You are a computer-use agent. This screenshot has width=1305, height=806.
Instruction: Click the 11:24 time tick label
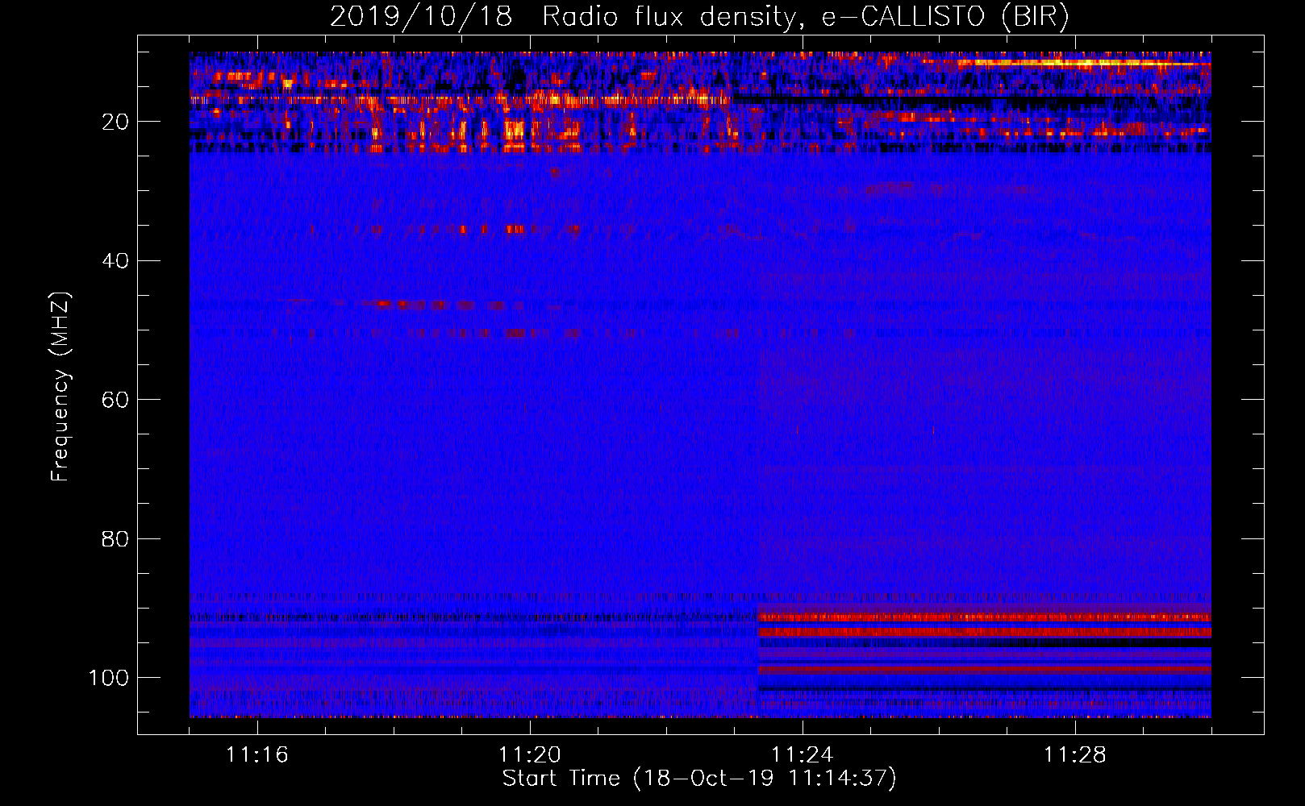[803, 755]
